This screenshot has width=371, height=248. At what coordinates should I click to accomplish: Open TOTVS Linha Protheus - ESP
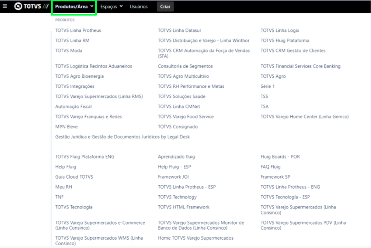(x=187, y=187)
